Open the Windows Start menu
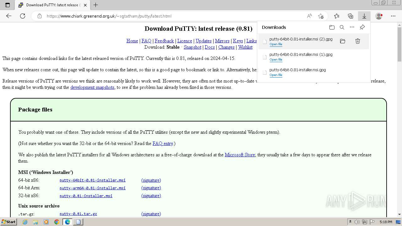This screenshot has width=402, height=226. [8, 222]
